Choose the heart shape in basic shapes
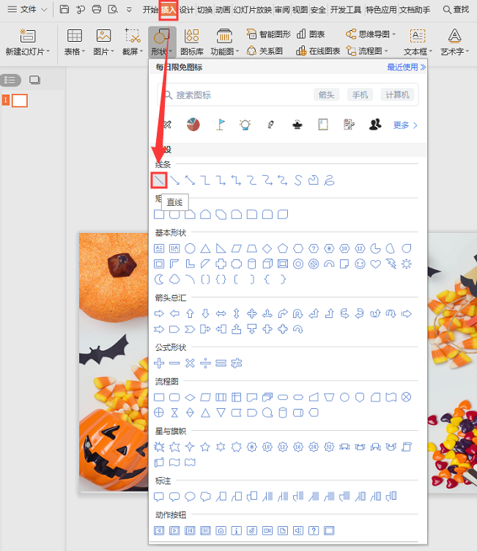Image resolution: width=477 pixels, height=551 pixels. click(375, 264)
